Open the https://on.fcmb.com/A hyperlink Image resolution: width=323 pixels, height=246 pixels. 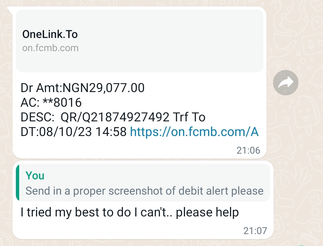(194, 132)
